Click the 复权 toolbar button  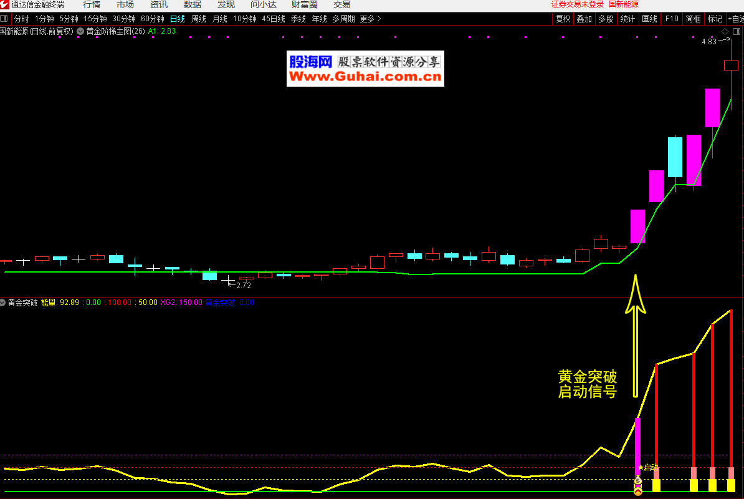[563, 19]
